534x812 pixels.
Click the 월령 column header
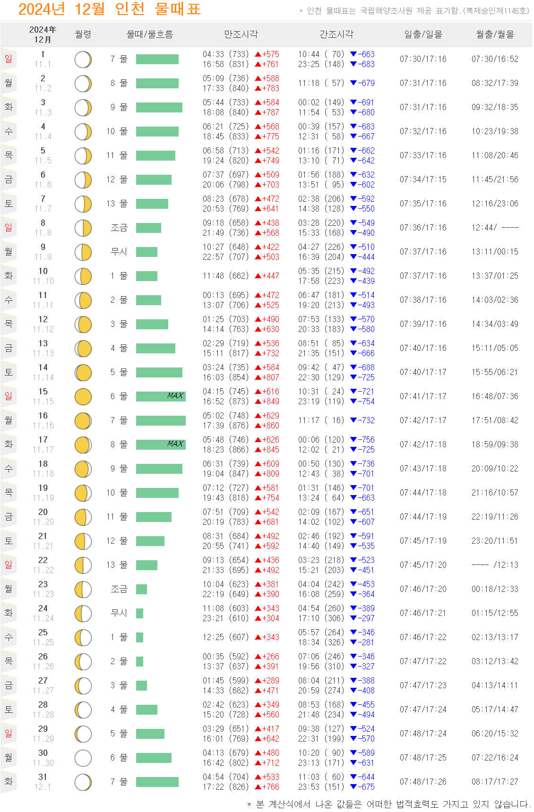point(83,34)
